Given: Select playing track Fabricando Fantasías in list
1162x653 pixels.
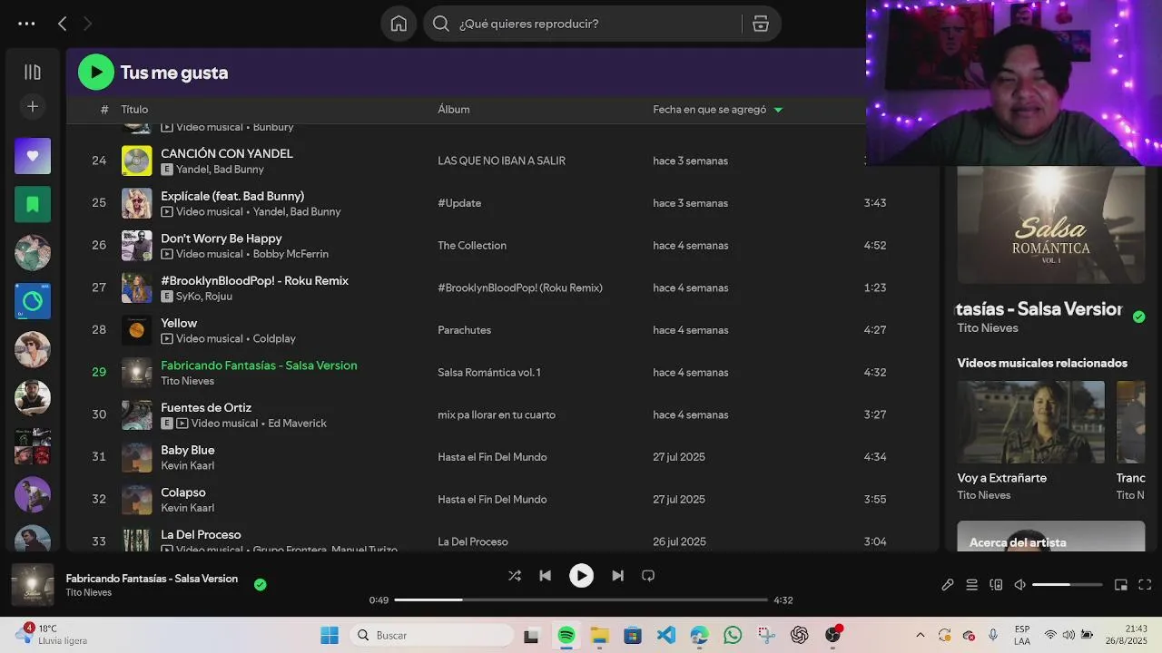Looking at the screenshot, I should (x=259, y=365).
